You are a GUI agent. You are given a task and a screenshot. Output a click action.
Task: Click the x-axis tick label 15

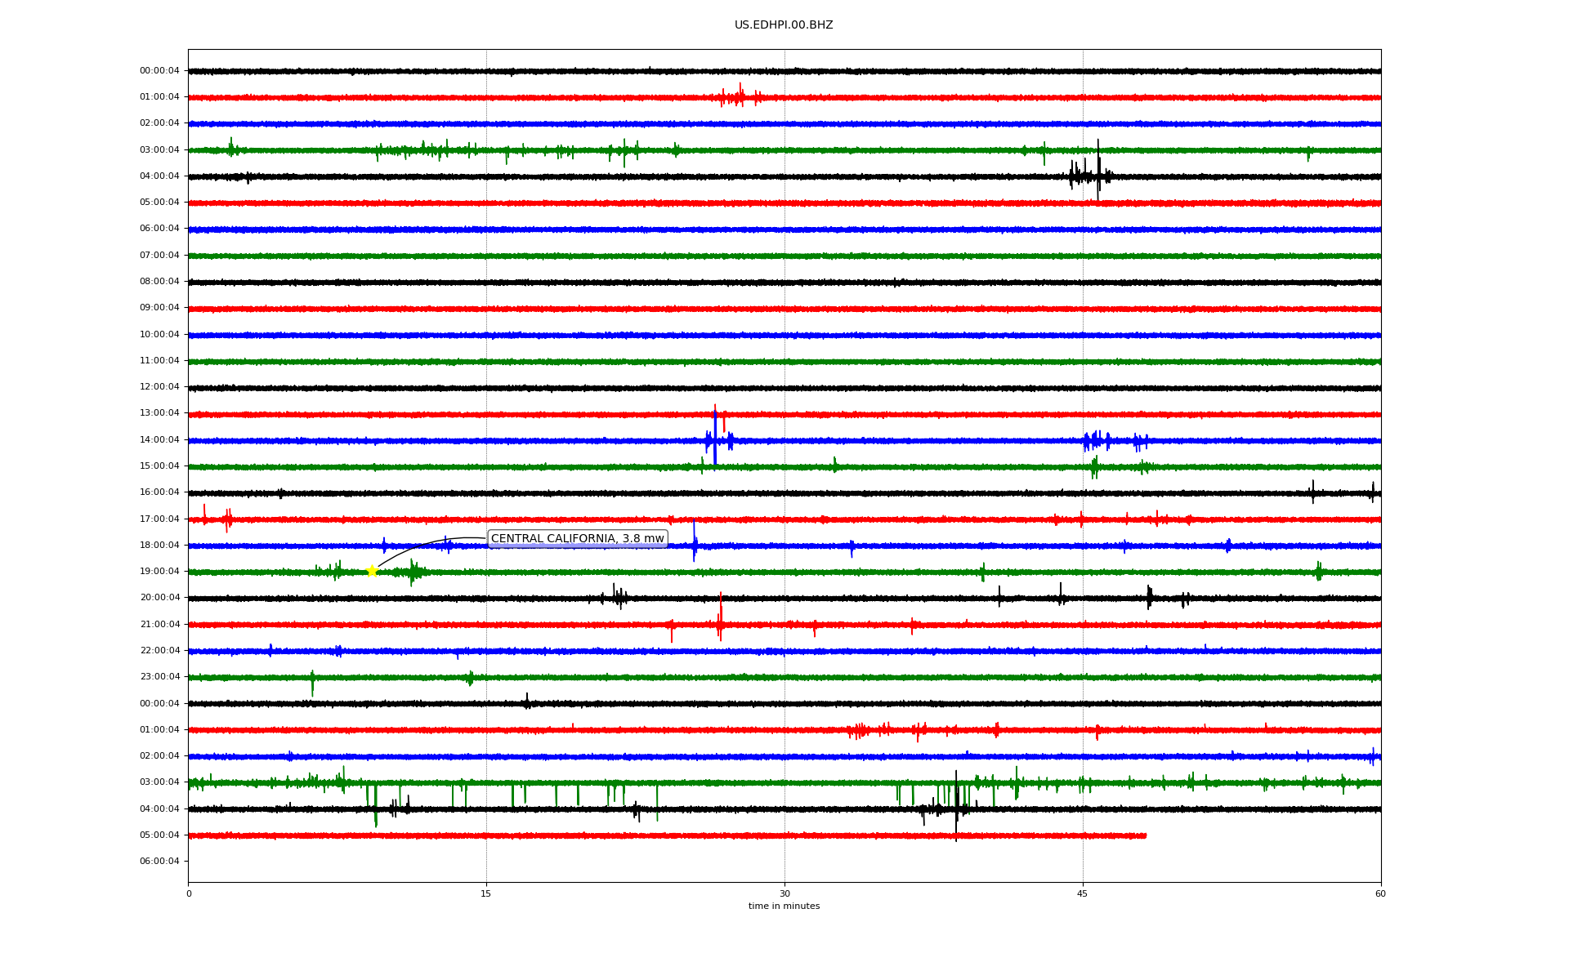486,893
